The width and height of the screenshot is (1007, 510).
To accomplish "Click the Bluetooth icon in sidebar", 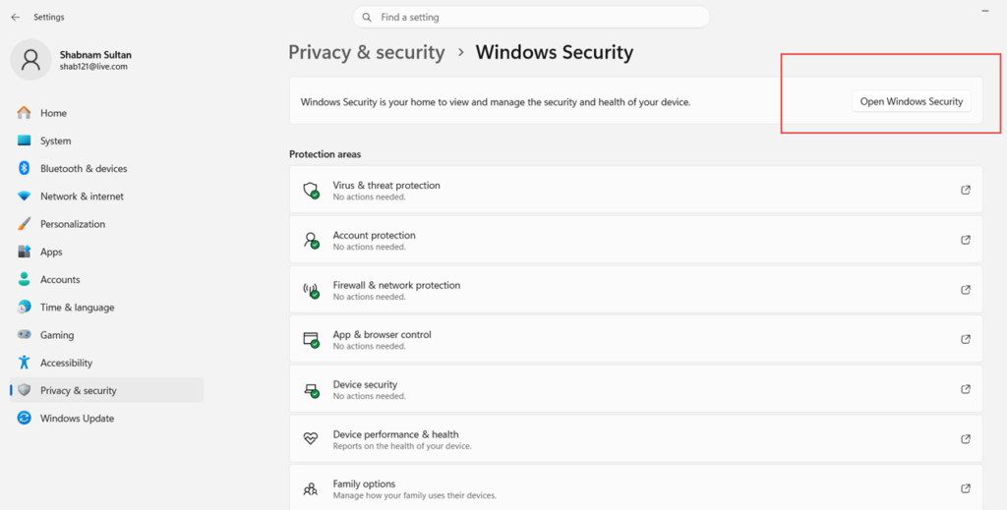I will point(24,168).
